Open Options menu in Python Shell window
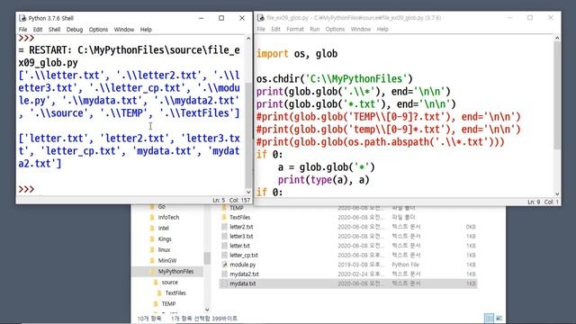 [x=98, y=30]
